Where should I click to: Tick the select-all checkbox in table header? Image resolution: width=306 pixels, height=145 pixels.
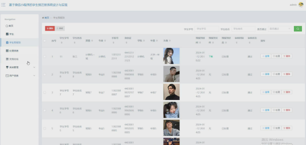(x=45, y=41)
